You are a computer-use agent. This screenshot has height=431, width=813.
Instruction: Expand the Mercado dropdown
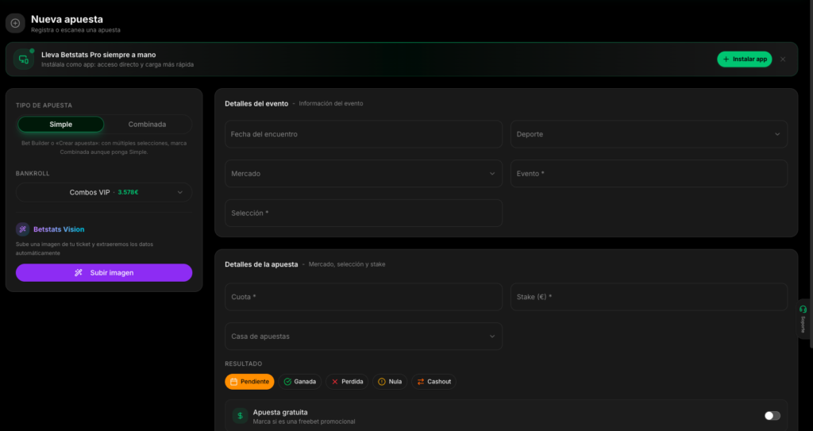(x=364, y=174)
